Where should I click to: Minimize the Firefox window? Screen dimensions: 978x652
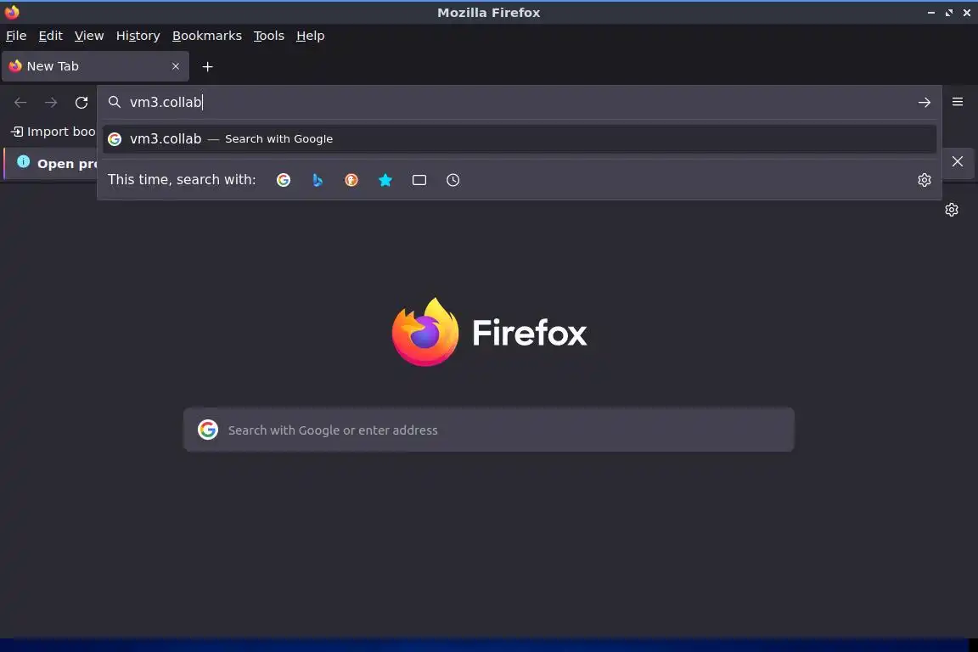(x=930, y=13)
